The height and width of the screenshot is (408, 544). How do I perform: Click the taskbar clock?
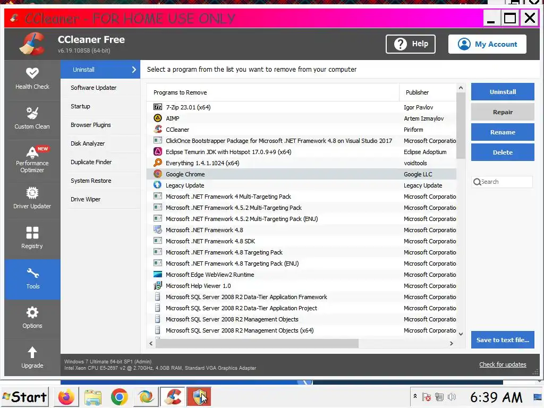point(496,397)
